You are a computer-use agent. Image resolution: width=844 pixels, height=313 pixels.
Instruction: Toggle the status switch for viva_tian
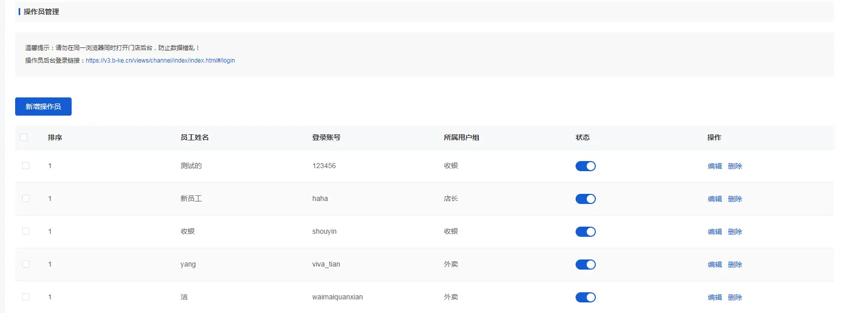[x=586, y=265]
